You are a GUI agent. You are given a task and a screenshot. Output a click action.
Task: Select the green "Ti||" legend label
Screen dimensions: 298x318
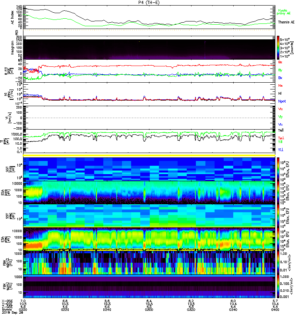click(x=280, y=142)
